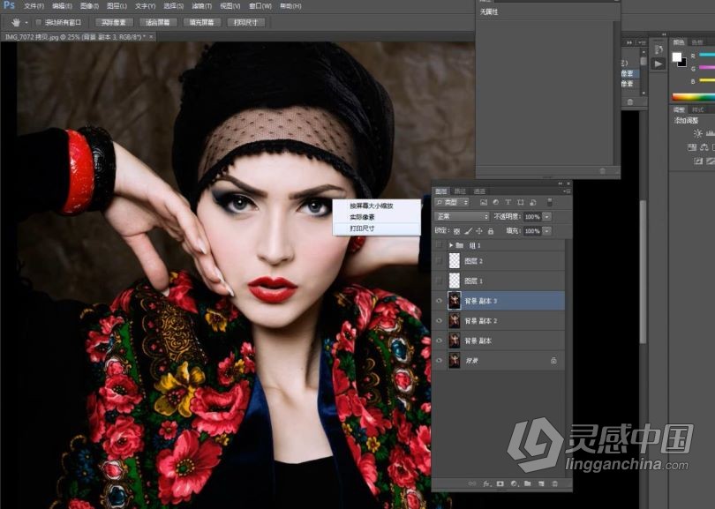Image resolution: width=715 pixels, height=509 pixels.
Task: Show the 组 1 group visibility box
Action: (439, 245)
